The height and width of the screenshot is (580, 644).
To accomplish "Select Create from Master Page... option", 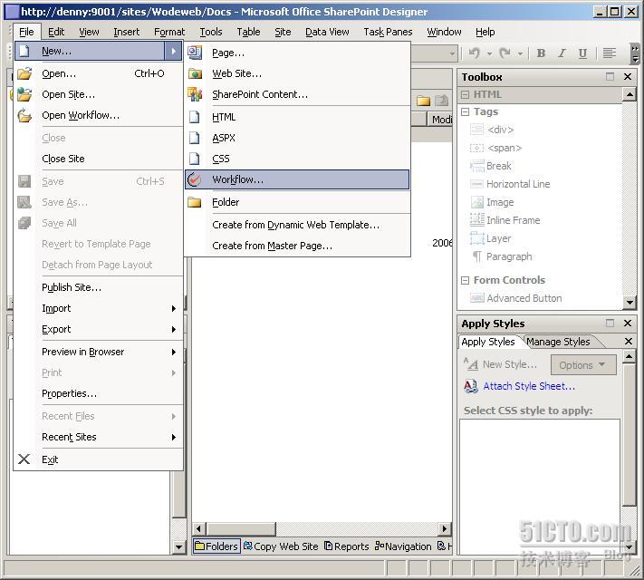I will click(297, 246).
